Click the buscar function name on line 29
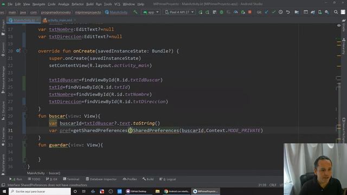Viewport: 347px width, 195px height. point(57,116)
